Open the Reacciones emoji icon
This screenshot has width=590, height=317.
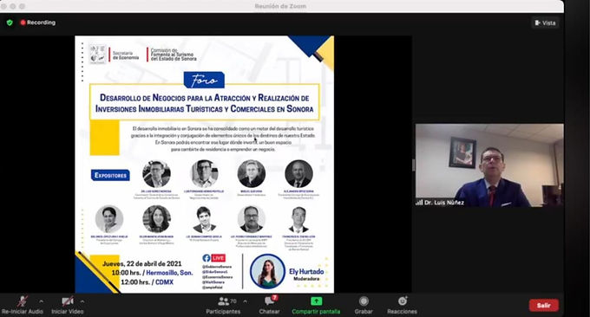(403, 301)
